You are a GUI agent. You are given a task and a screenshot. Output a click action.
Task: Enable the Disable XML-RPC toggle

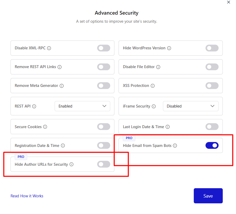coord(104,48)
